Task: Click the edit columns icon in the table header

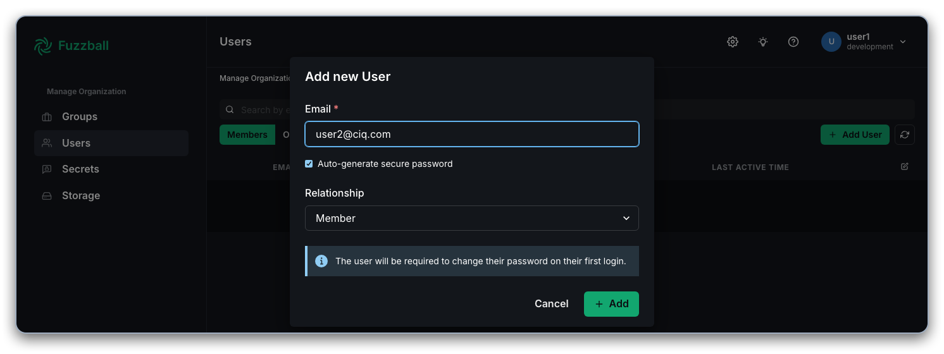Action: (x=905, y=166)
